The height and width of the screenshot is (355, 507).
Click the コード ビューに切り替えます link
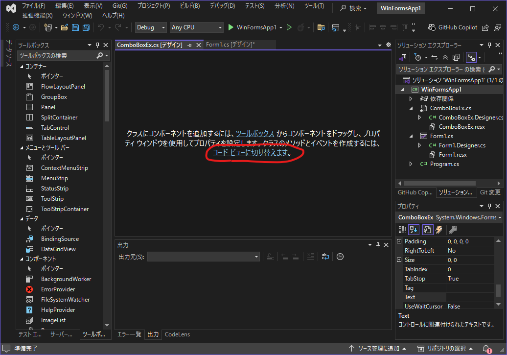249,153
